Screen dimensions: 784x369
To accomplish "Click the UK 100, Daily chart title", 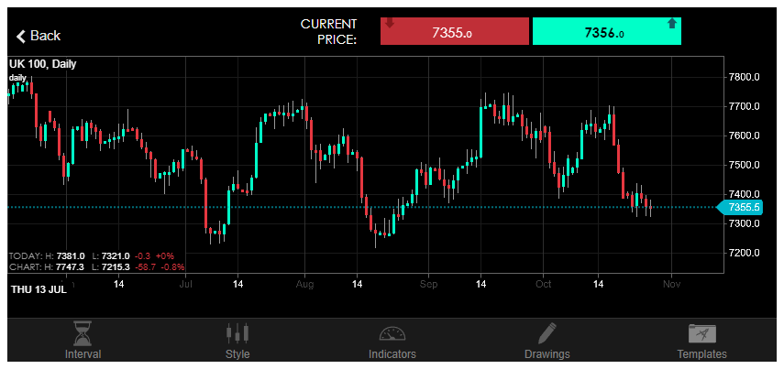I will tap(43, 63).
